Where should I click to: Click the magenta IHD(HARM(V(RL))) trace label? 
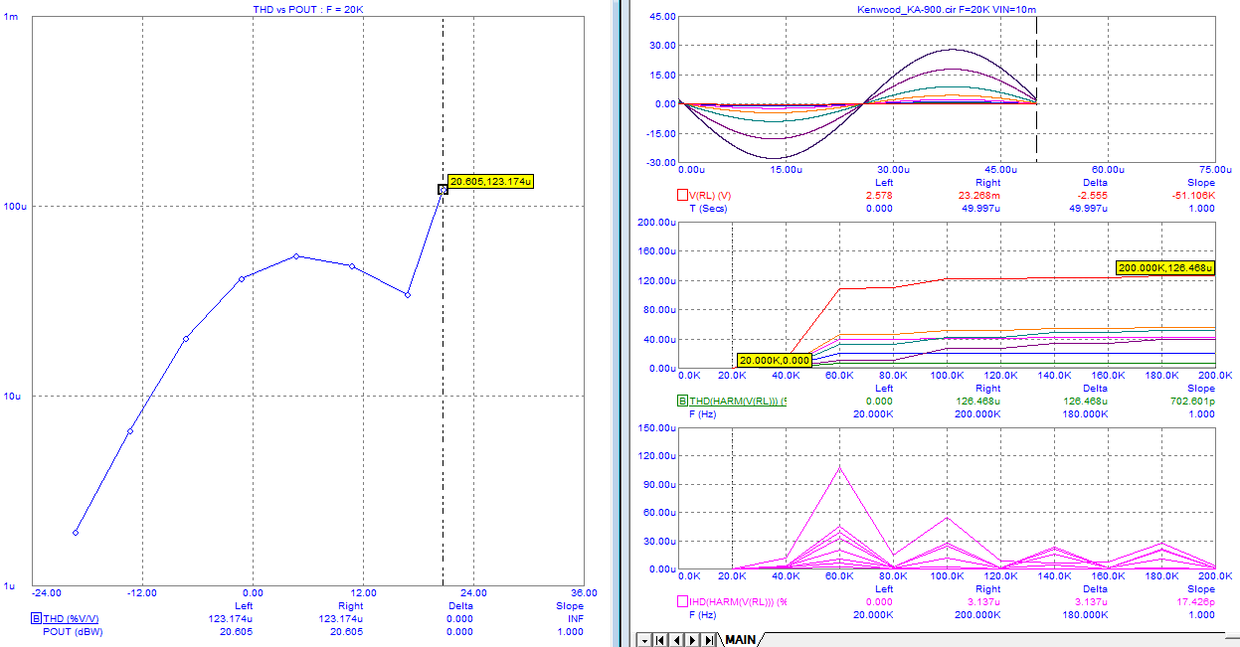[738, 601]
